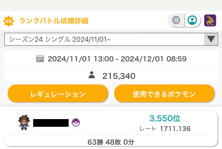Open the 使用できるポケモン button
This screenshot has height=149, width=222.
(x=164, y=94)
